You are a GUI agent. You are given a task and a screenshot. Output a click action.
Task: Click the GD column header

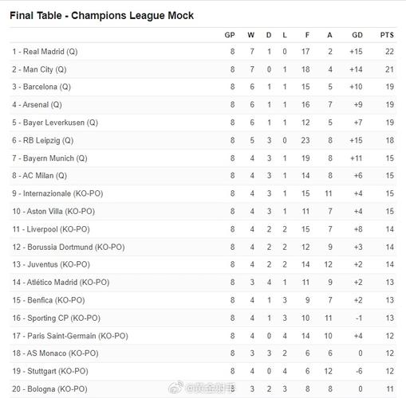[x=357, y=35]
